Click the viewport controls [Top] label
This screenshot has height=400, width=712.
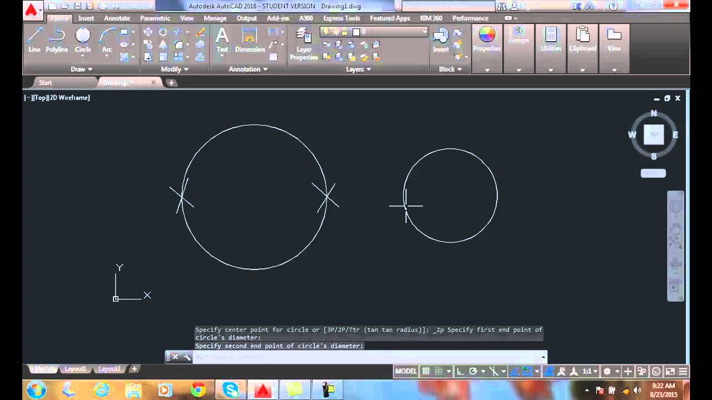tap(40, 98)
